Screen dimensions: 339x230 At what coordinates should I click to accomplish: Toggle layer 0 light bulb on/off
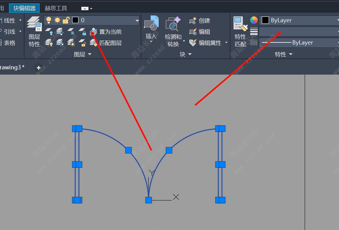pyautogui.click(x=49, y=20)
